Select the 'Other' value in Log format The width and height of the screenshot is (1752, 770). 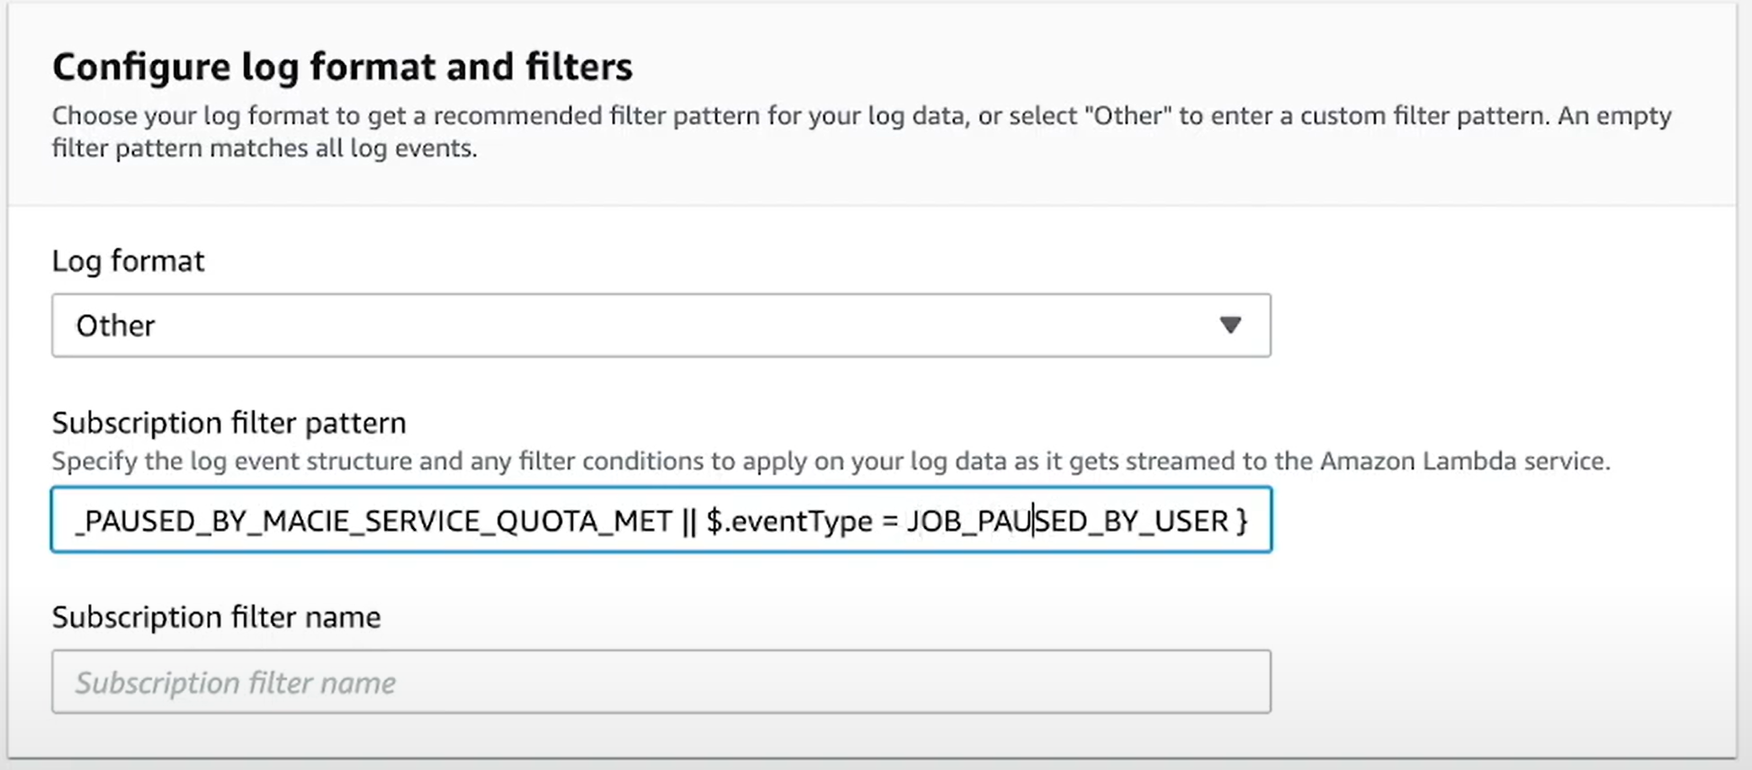point(116,326)
